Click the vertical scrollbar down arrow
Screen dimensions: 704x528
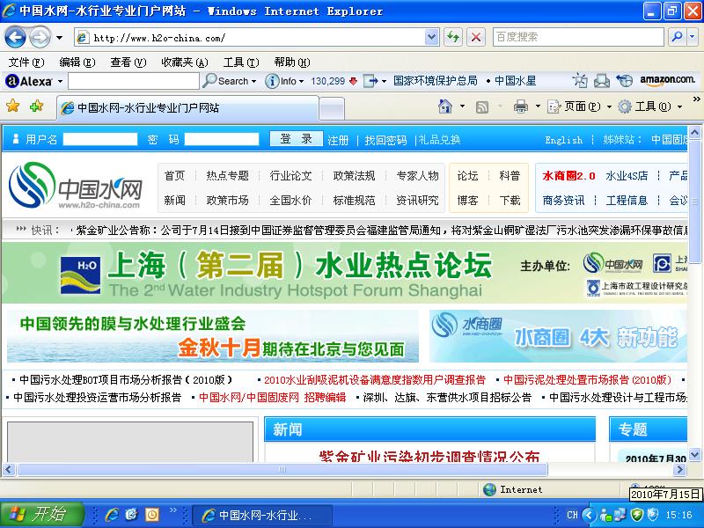coord(694,454)
